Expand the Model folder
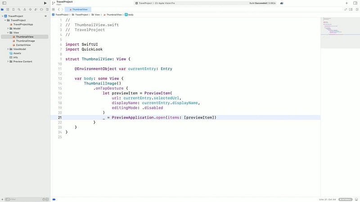This screenshot has height=202, width=360. 8,28
